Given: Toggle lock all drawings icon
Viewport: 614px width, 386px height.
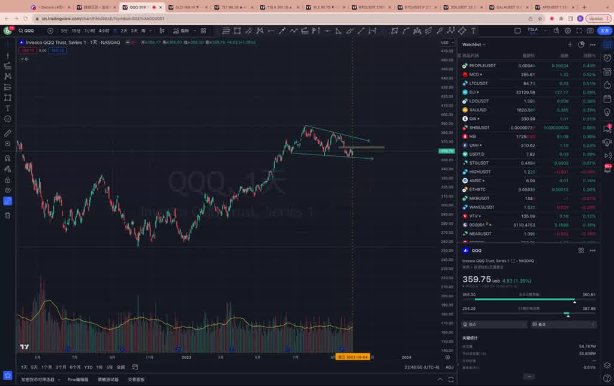Looking at the screenshot, I should 8,179.
